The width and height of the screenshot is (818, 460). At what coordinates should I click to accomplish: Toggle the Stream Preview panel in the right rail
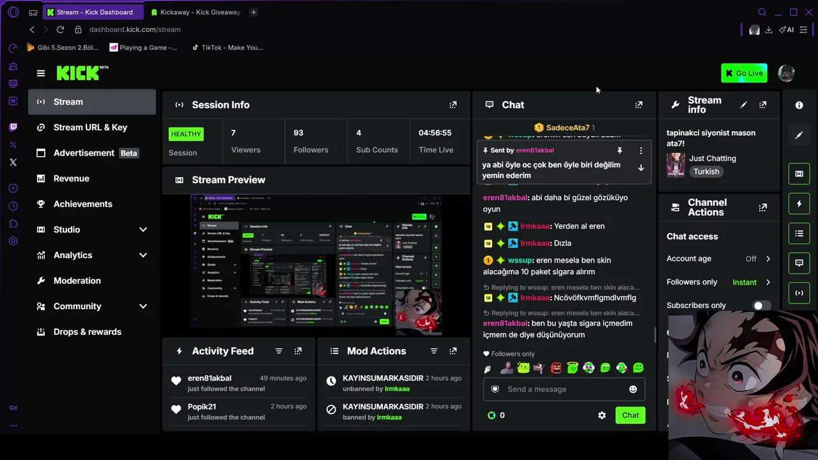(799, 174)
